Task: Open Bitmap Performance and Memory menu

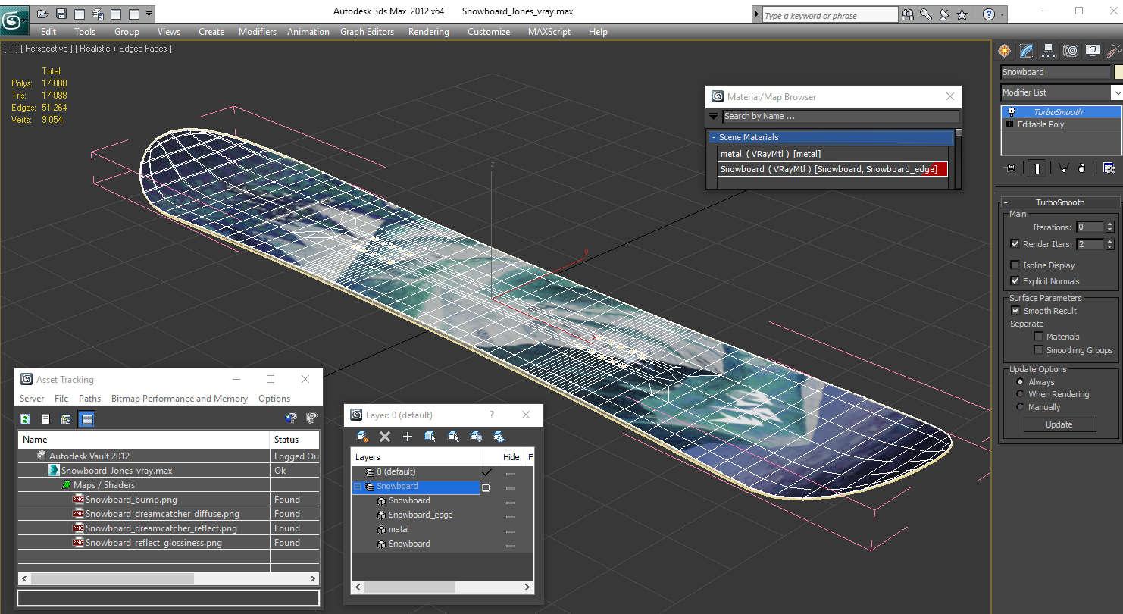Action: point(180,399)
